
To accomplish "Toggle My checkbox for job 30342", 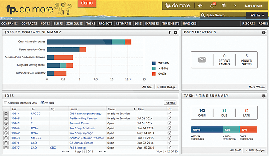I will click(169, 123).
